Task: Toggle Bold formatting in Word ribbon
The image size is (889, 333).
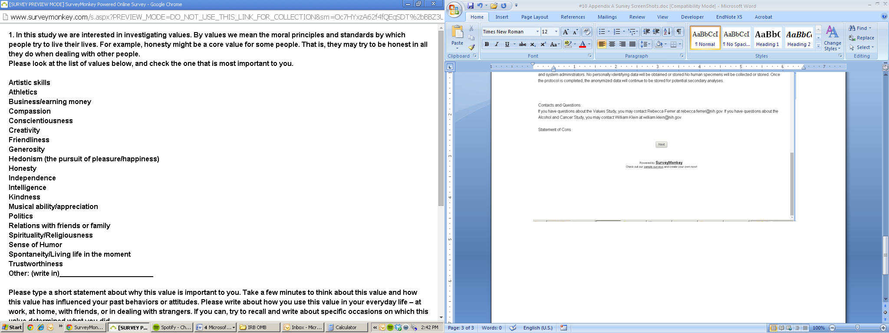Action: point(487,44)
